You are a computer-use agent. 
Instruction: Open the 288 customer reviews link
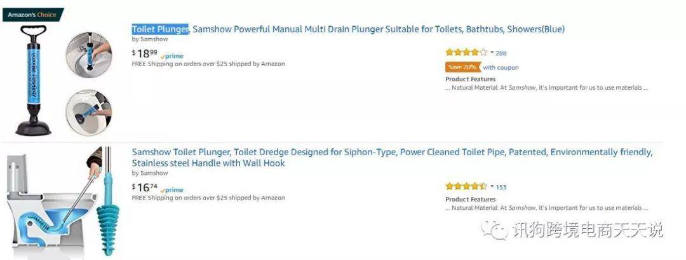pos(501,53)
